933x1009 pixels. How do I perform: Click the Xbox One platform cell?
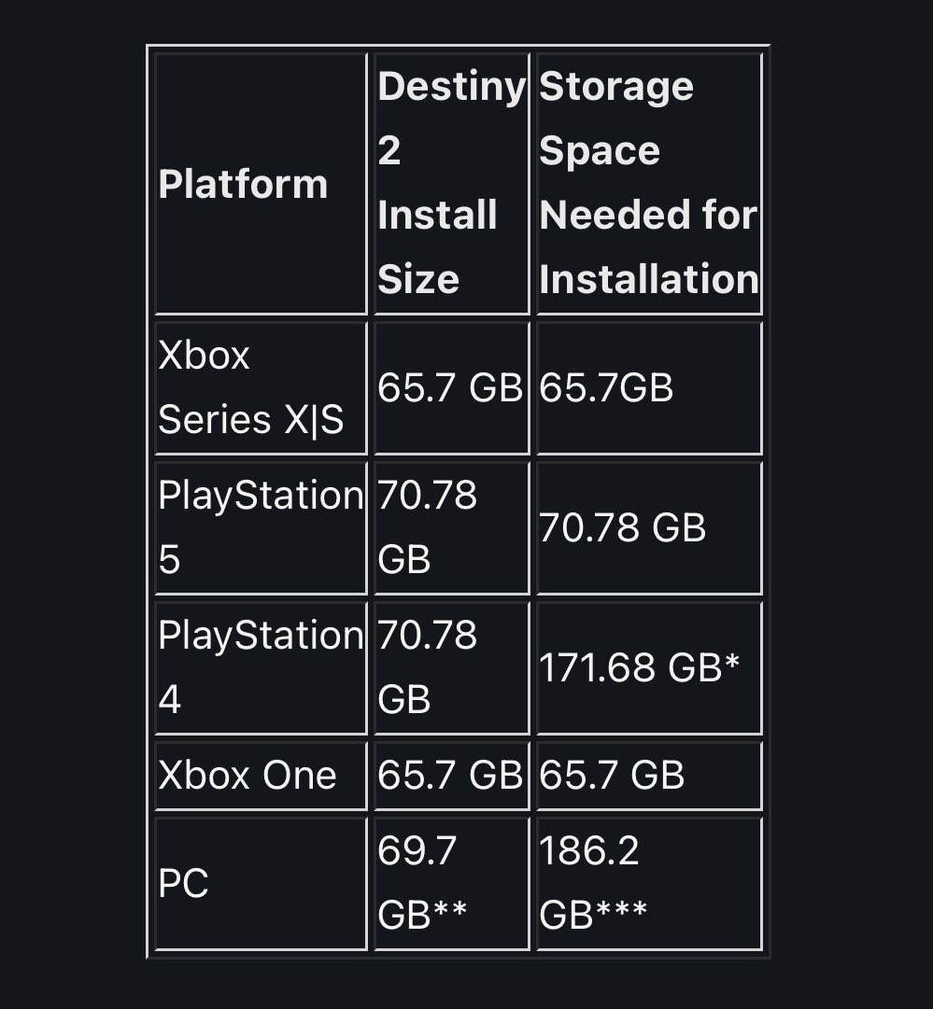pyautogui.click(x=247, y=776)
